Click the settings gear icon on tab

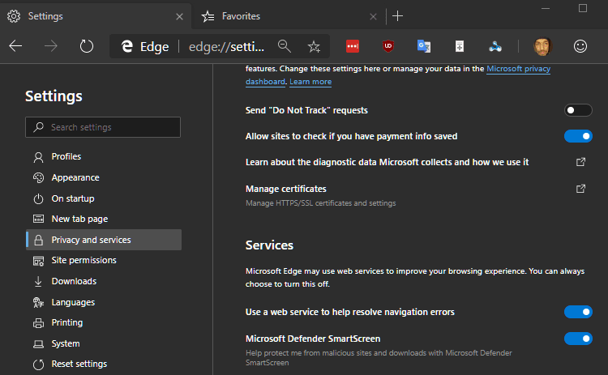(14, 16)
